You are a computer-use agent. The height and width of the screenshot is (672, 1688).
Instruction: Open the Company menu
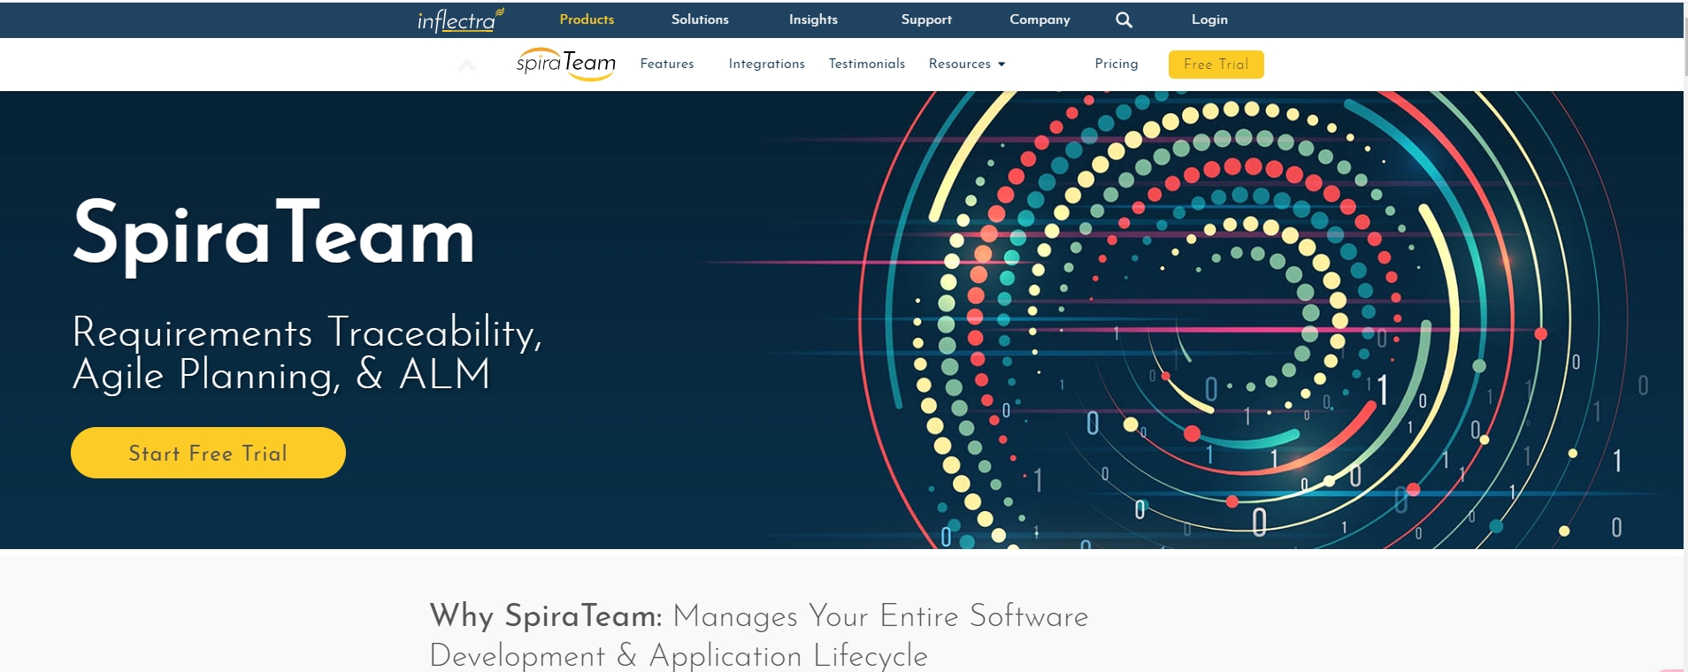pos(1040,19)
